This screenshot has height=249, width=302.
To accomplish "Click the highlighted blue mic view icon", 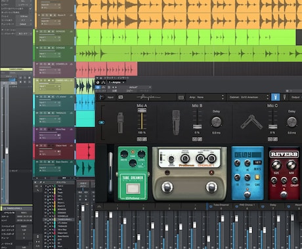I will point(275,97).
